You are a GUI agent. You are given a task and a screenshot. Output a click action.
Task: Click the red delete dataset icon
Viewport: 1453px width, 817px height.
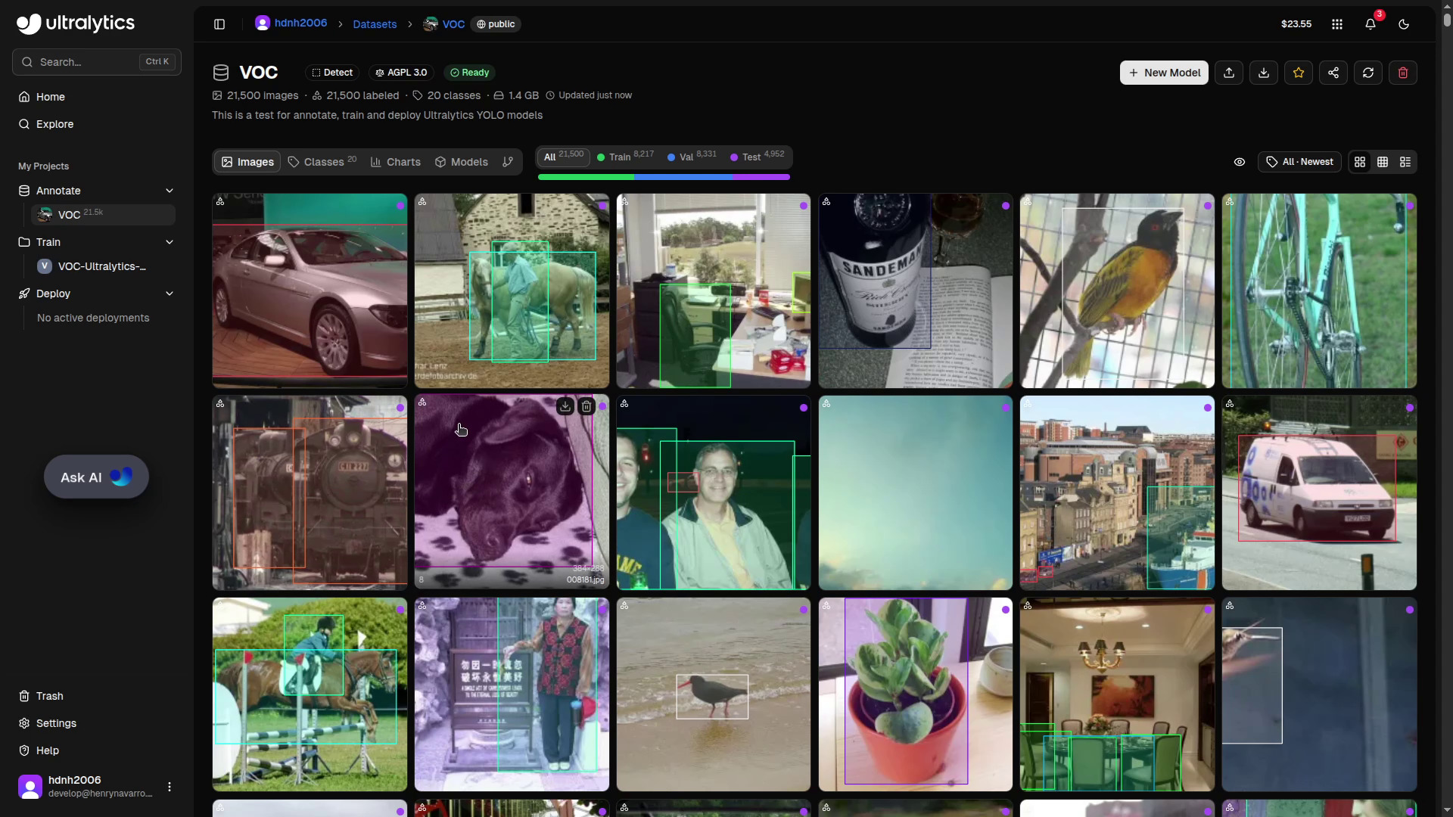[x=1403, y=73]
